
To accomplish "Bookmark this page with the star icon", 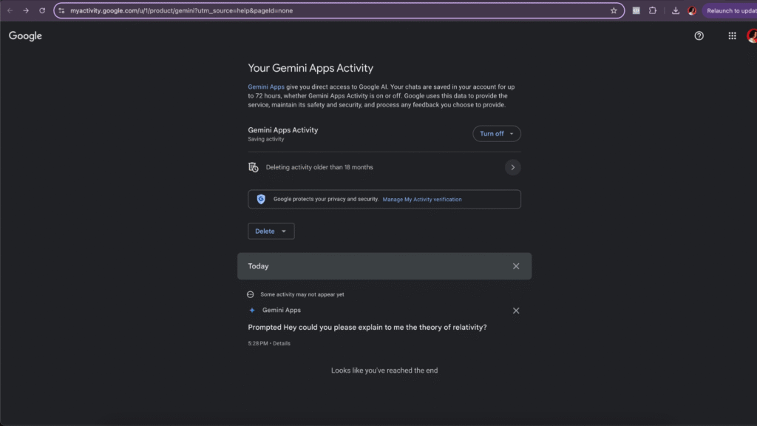I will [x=614, y=10].
